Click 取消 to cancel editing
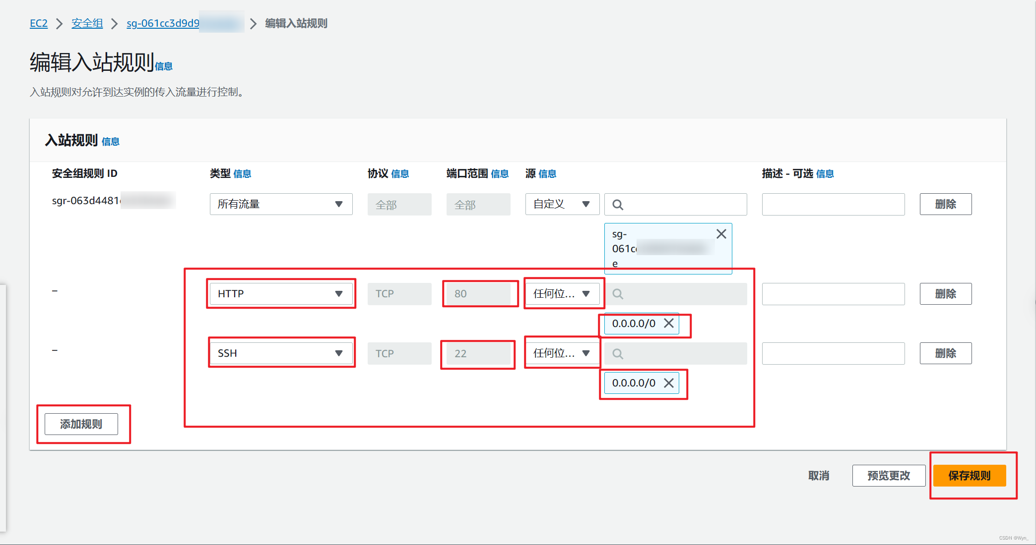The image size is (1036, 545). point(819,476)
